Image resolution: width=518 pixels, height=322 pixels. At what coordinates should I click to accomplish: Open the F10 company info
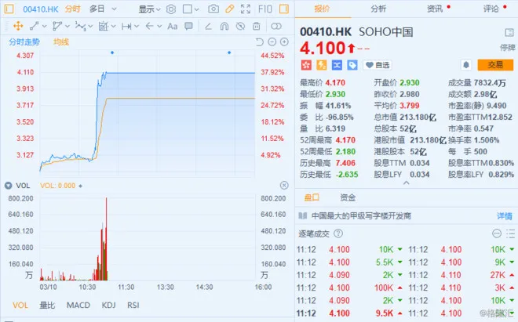coord(265,9)
